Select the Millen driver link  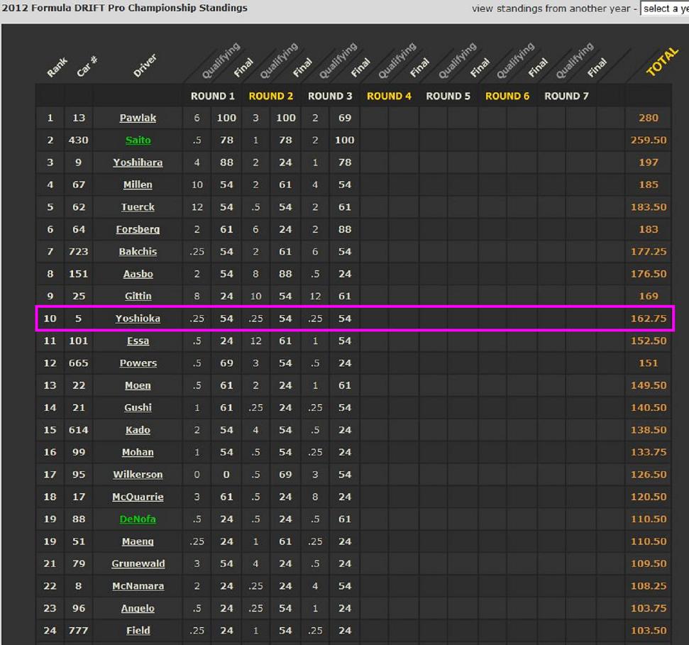[x=138, y=184]
